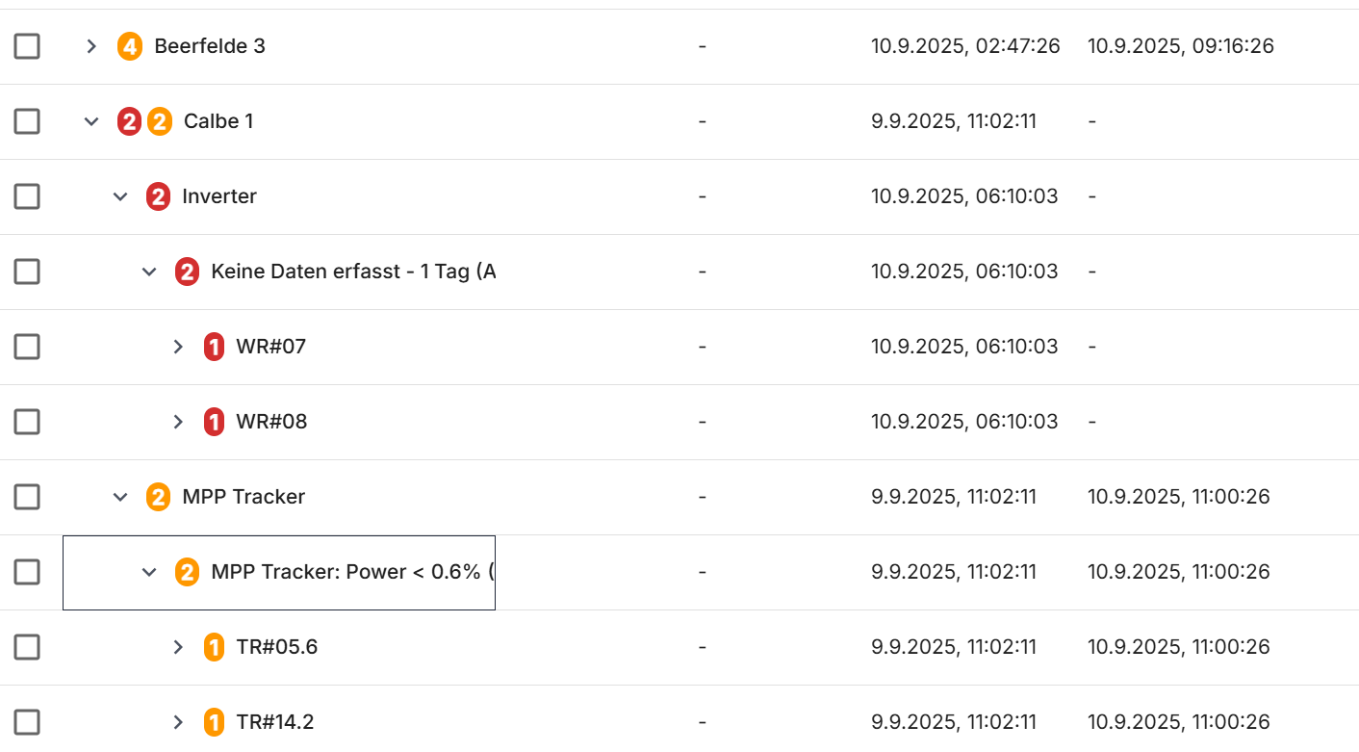Click the red 2 badge on Calbe 1
Viewport: 1359px width, 752px height.
[x=129, y=121]
